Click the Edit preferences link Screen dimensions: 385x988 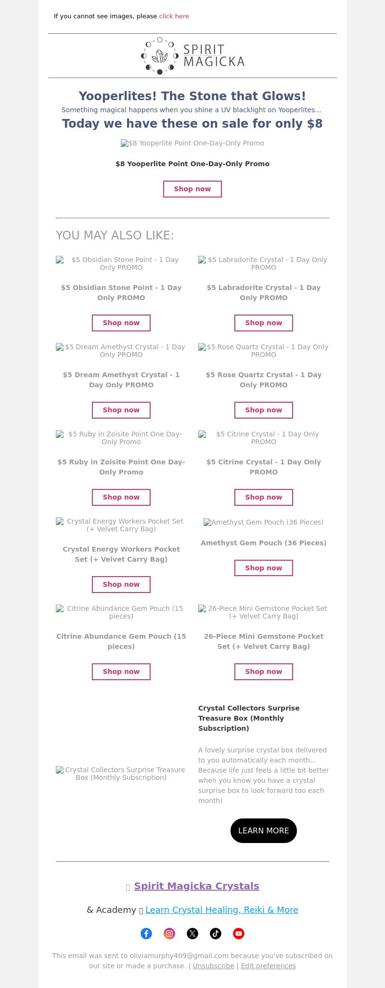(269, 966)
